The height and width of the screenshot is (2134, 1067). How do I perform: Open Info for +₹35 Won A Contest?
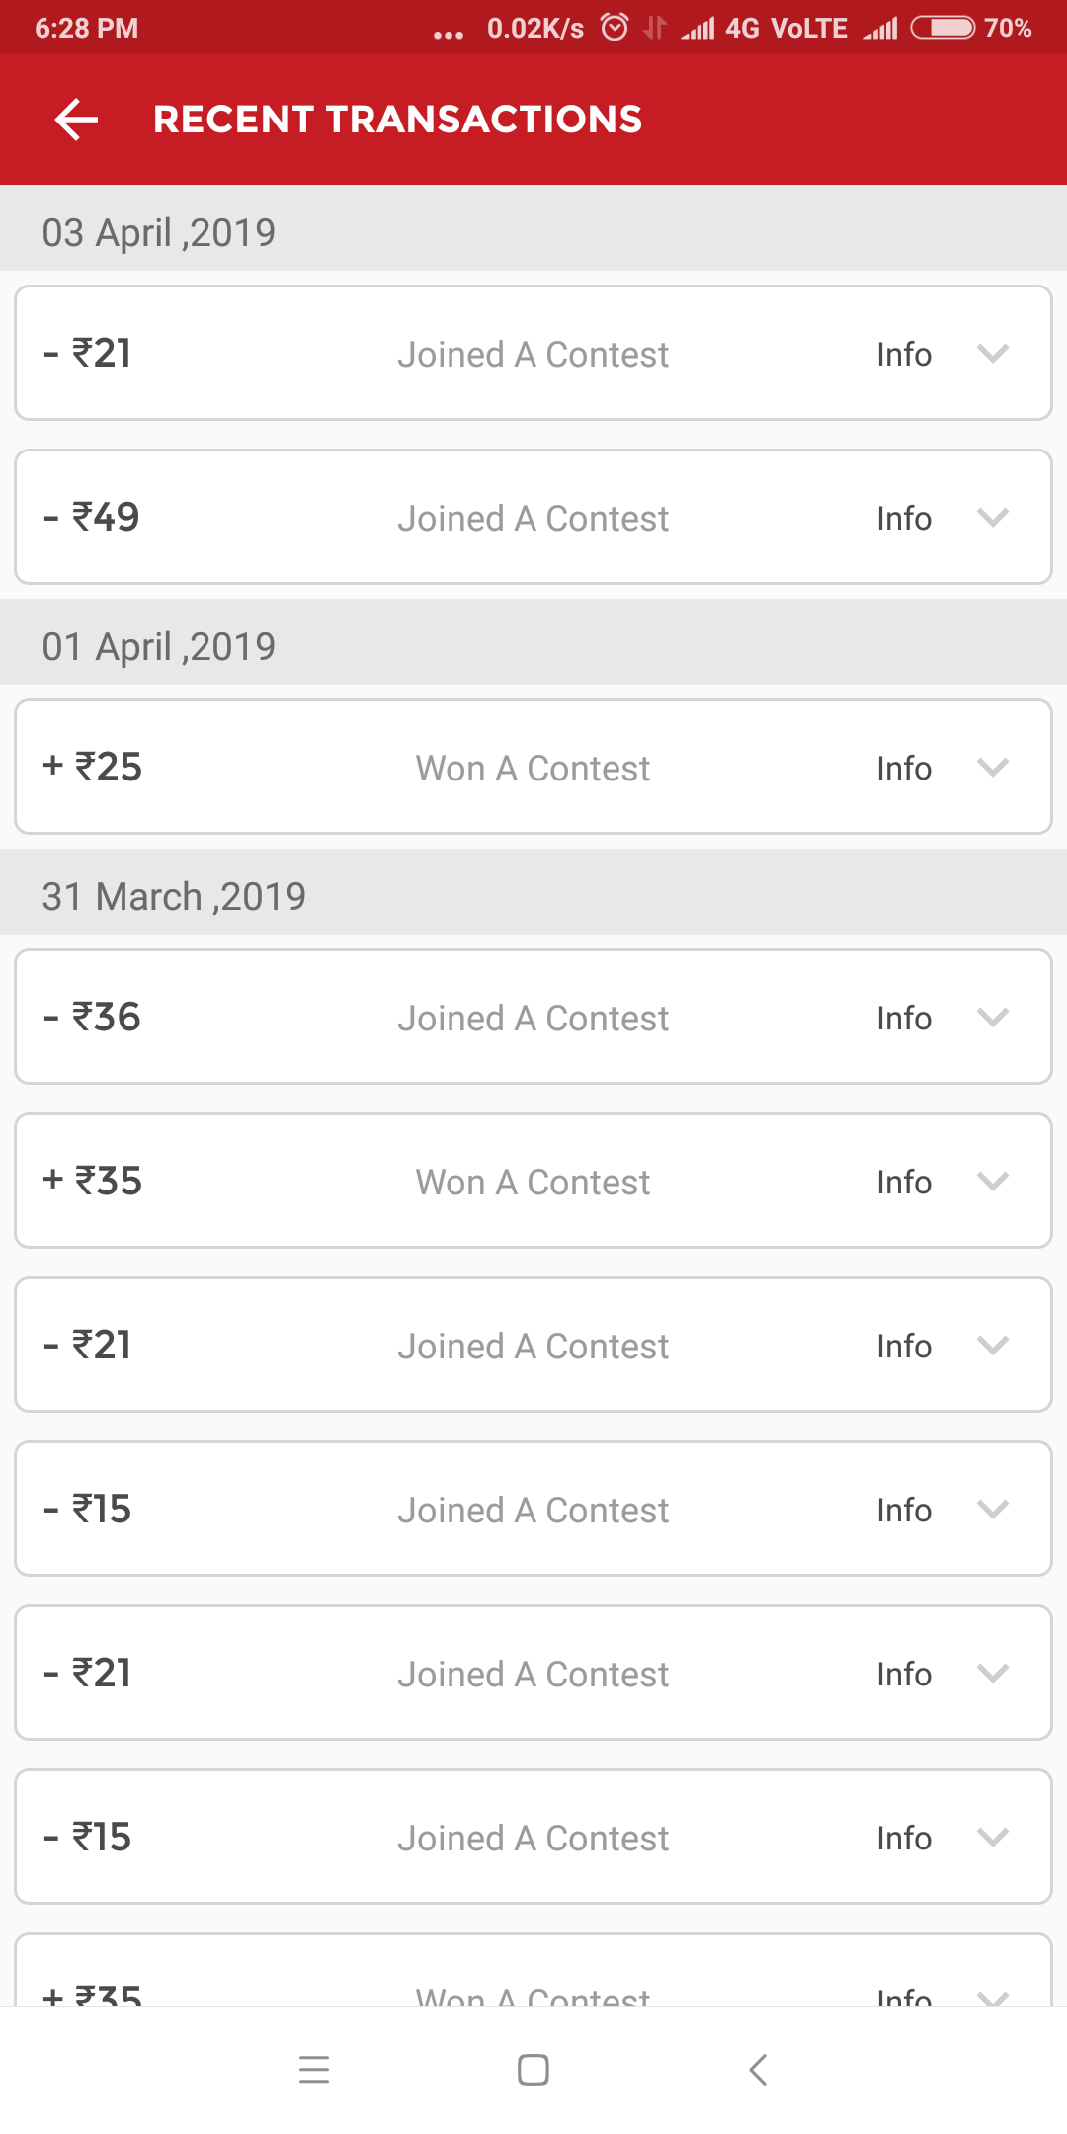pos(903,1182)
